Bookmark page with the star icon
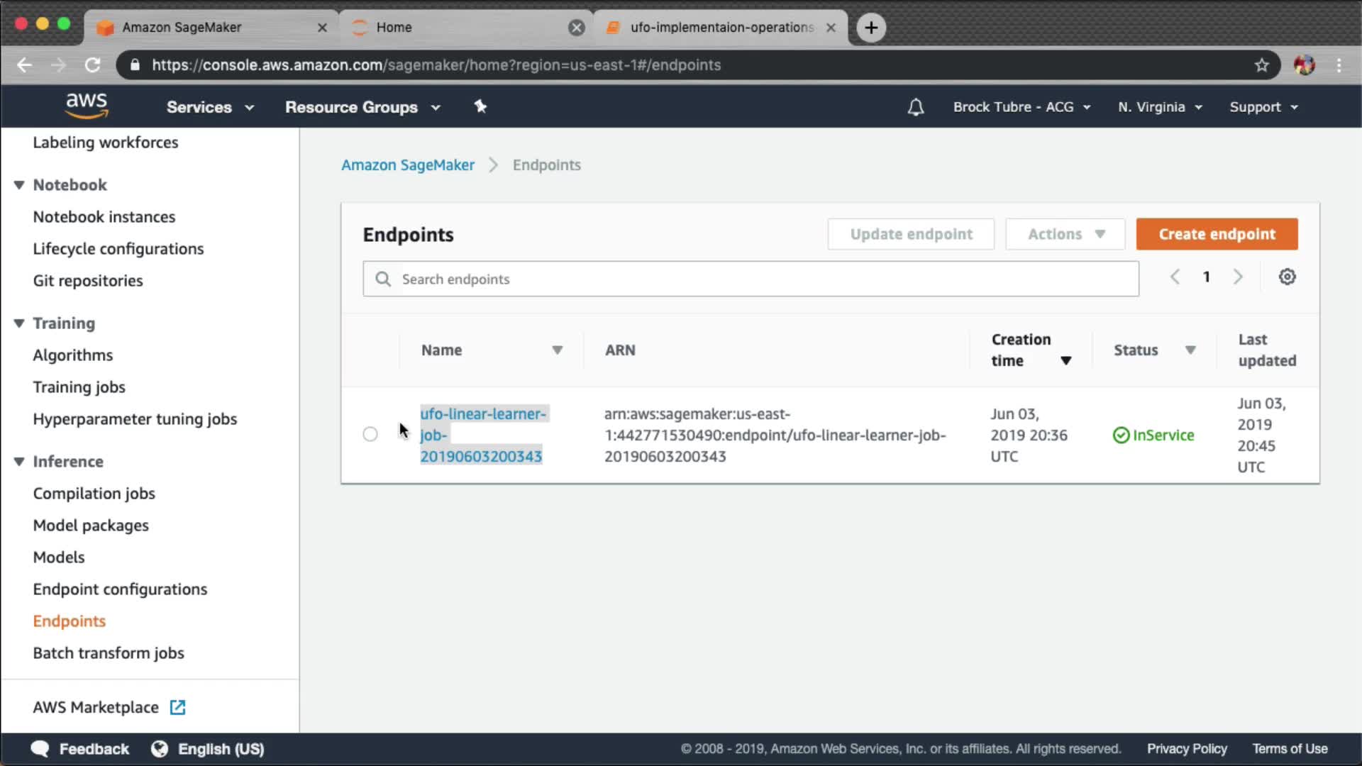Viewport: 1362px width, 766px height. tap(1261, 65)
